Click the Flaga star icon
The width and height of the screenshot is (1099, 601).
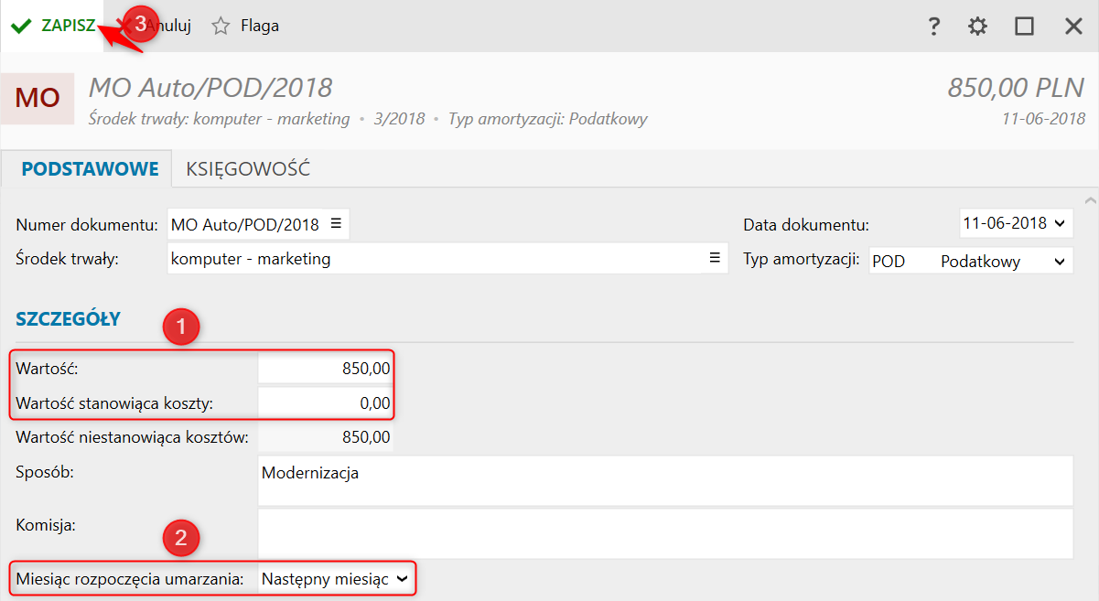(x=221, y=27)
